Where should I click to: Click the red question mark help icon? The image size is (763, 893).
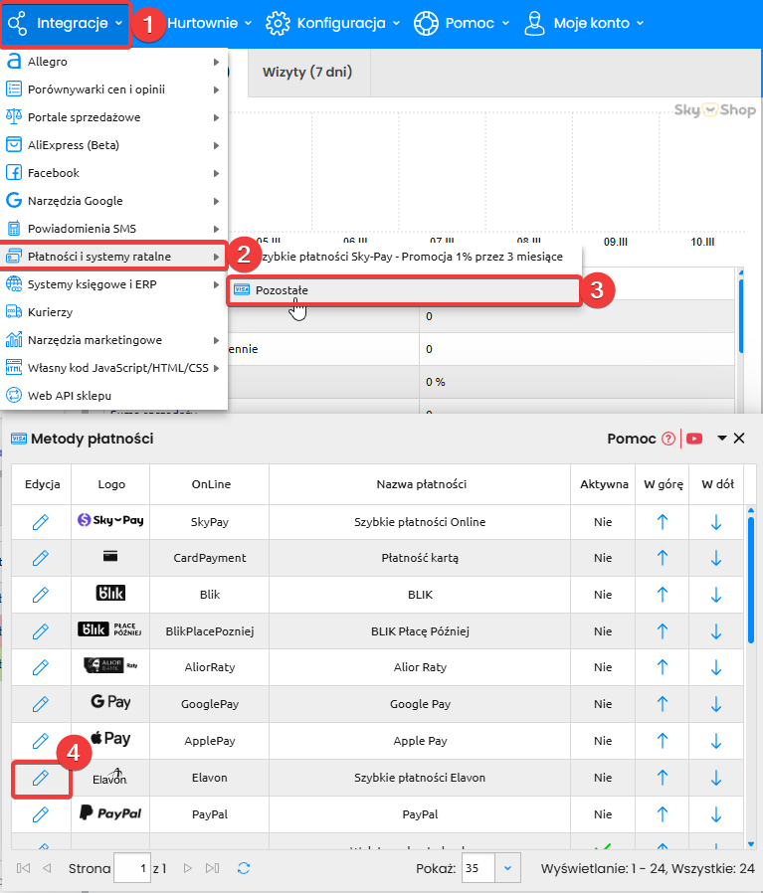(668, 439)
